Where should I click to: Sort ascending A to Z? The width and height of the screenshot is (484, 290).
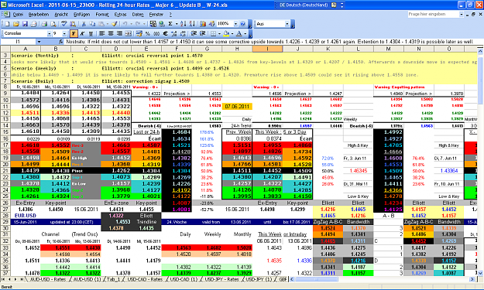[x=184, y=24]
